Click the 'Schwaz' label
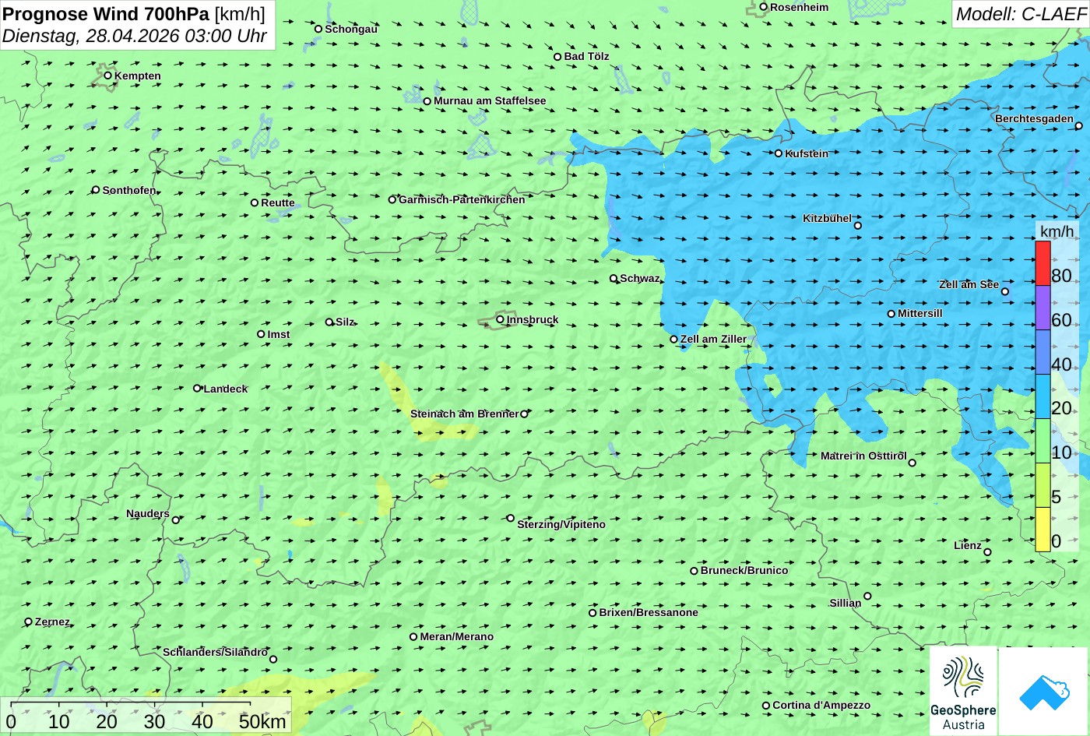The height and width of the screenshot is (736, 1090). coord(640,278)
